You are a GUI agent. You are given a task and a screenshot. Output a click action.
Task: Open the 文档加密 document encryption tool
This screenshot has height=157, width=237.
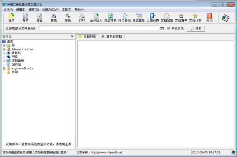[167, 18]
